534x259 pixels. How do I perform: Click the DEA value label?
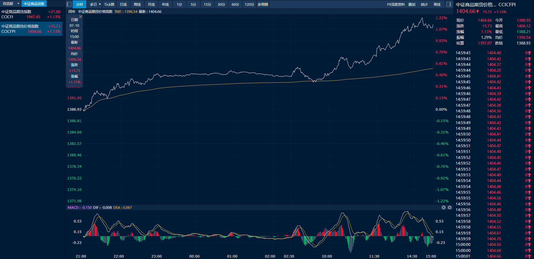pos(123,207)
